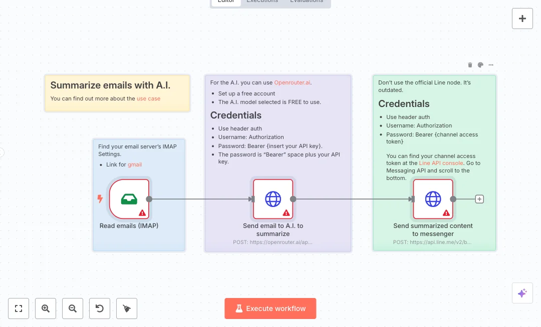541x327 pixels.
Task: Select the Send email to A.I. node
Action: coord(273,199)
